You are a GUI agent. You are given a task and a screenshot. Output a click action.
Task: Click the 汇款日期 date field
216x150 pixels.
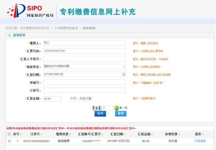click(x=84, y=74)
